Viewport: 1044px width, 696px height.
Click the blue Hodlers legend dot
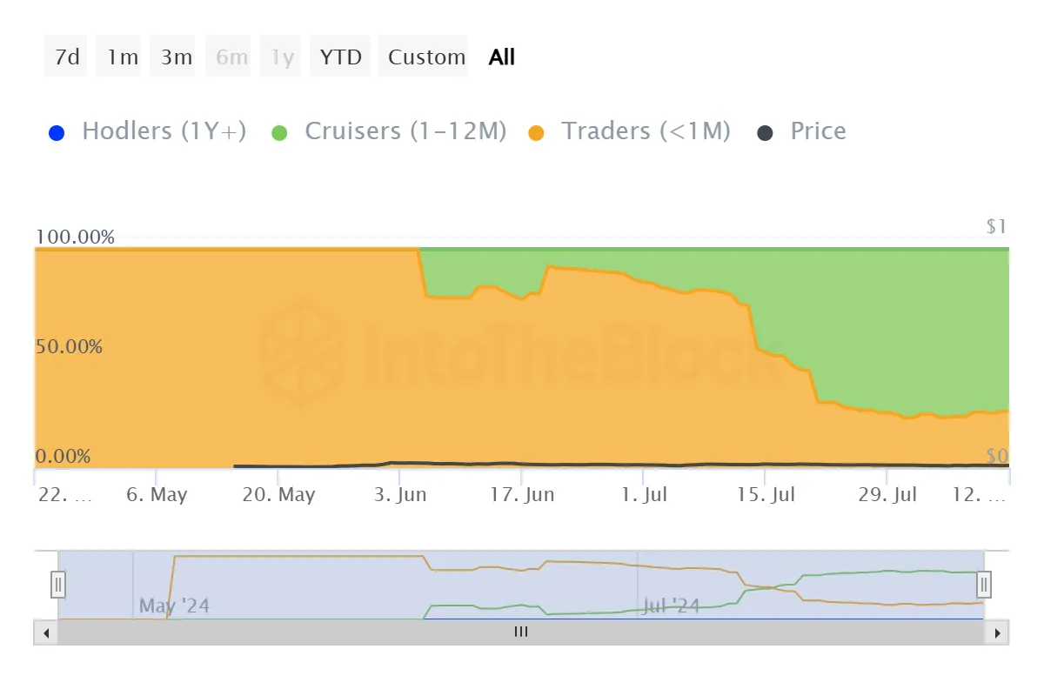pyautogui.click(x=57, y=133)
